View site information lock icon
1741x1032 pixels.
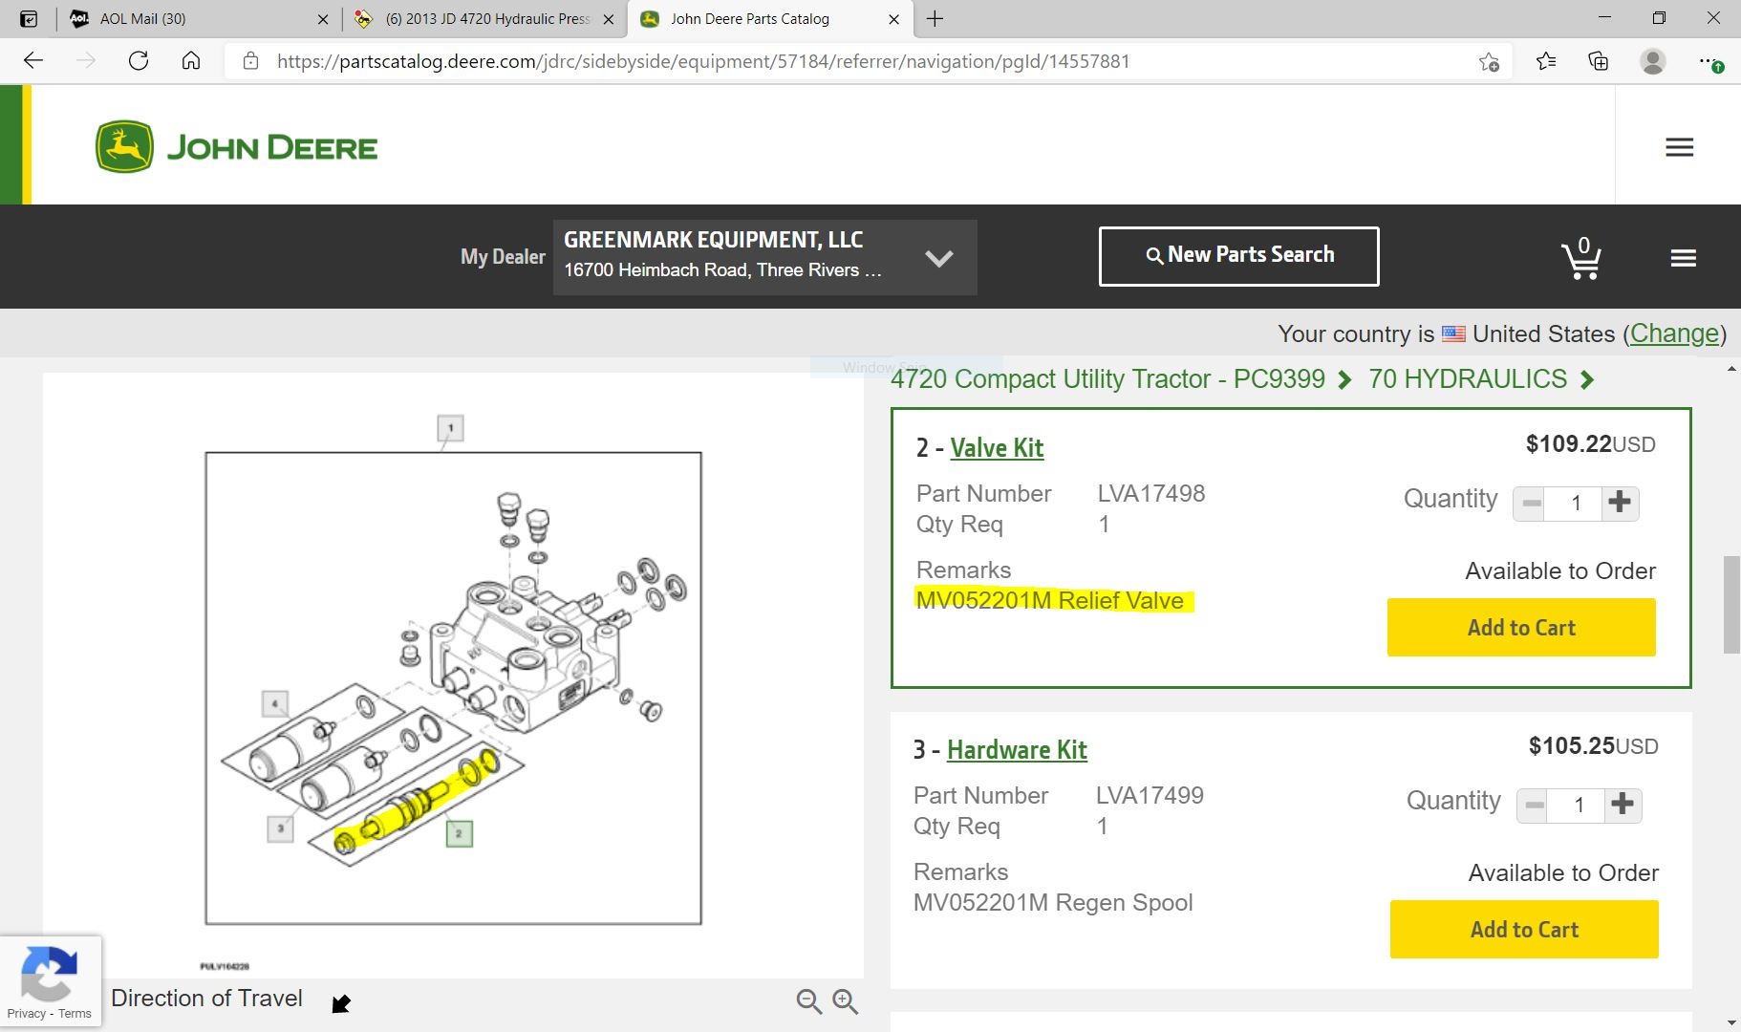[250, 61]
